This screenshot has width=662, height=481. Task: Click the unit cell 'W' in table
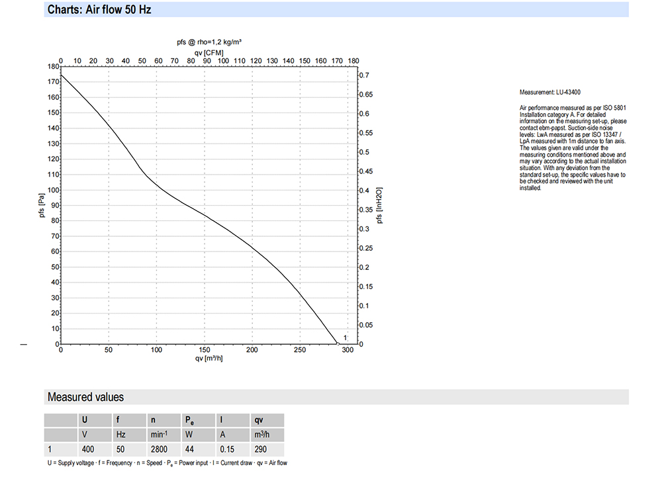point(199,435)
